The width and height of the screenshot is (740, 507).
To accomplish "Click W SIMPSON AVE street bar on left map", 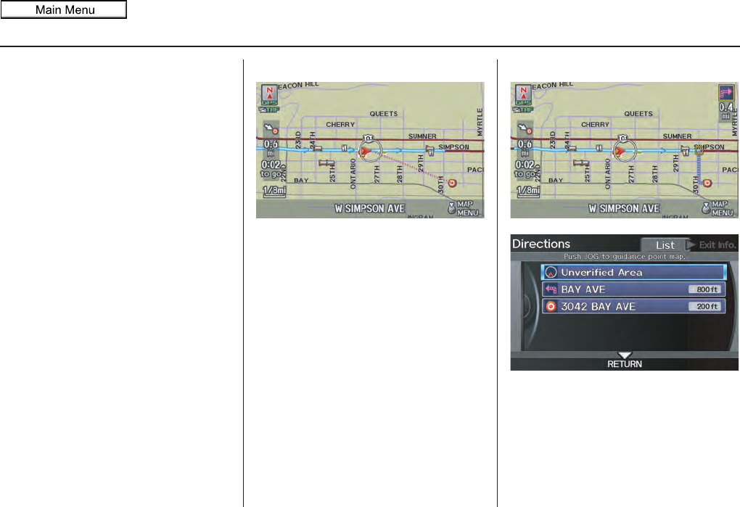I will tap(369, 208).
